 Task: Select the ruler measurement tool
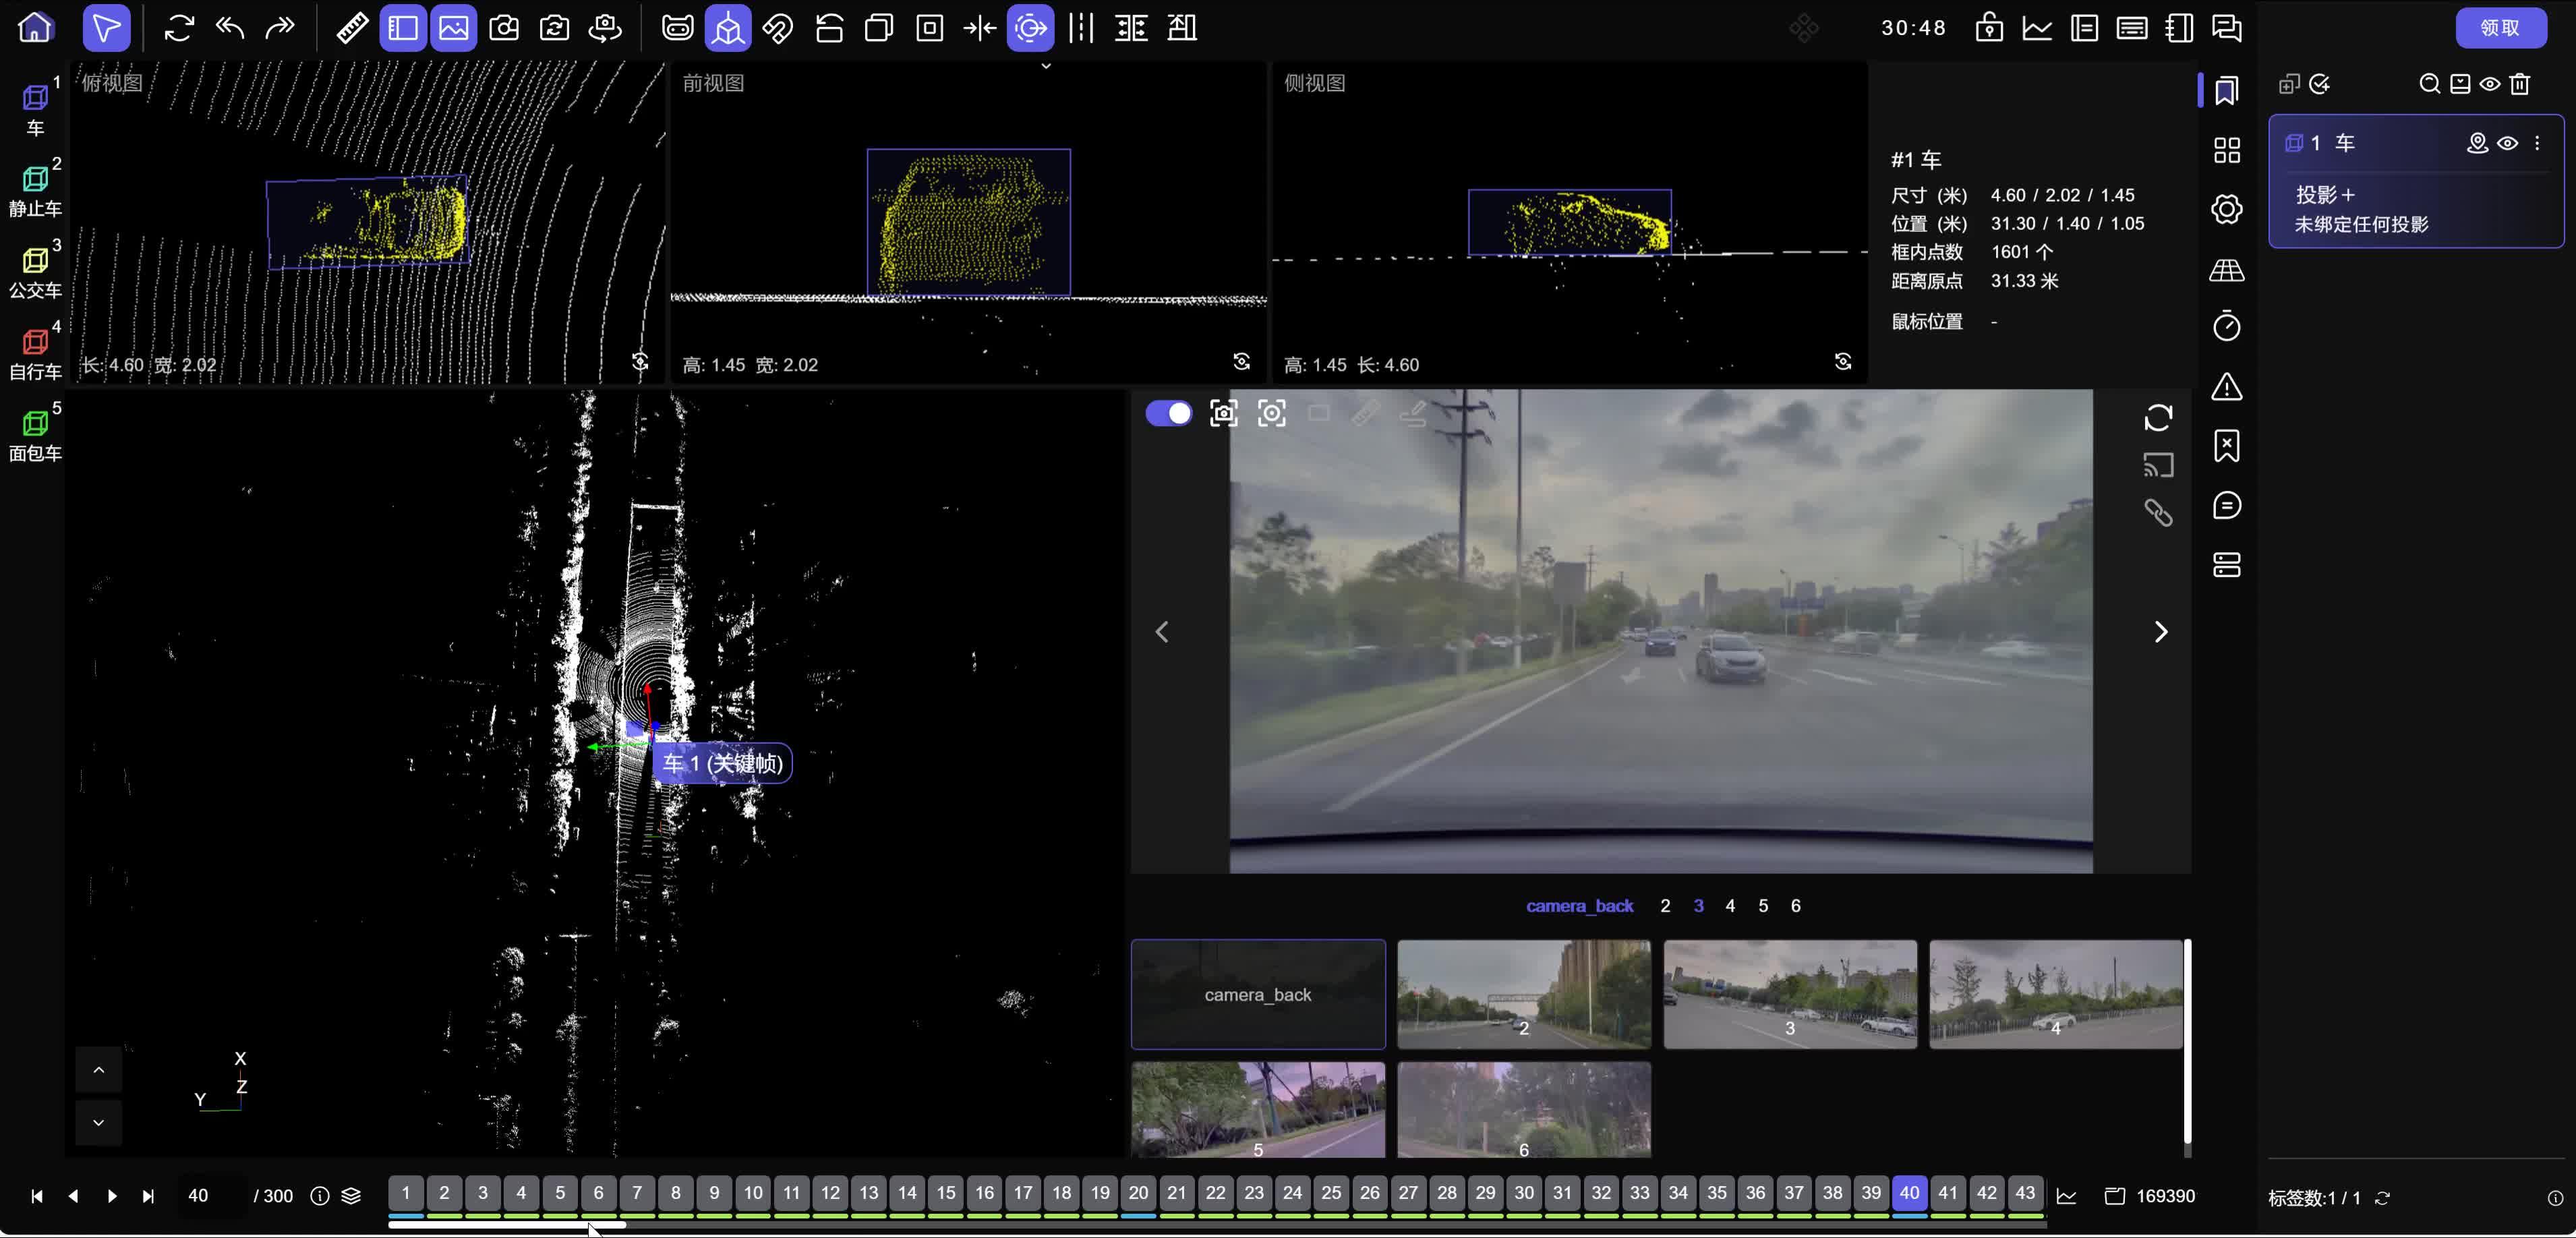pos(352,27)
